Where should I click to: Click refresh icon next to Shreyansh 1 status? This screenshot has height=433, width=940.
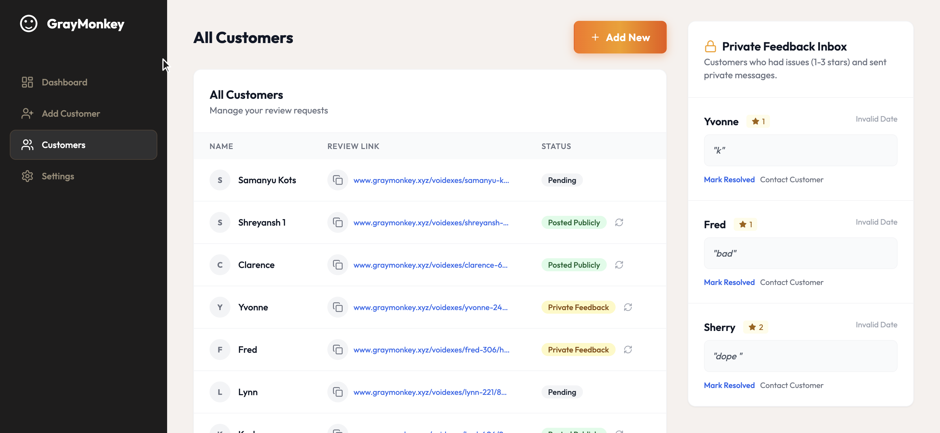pos(619,222)
